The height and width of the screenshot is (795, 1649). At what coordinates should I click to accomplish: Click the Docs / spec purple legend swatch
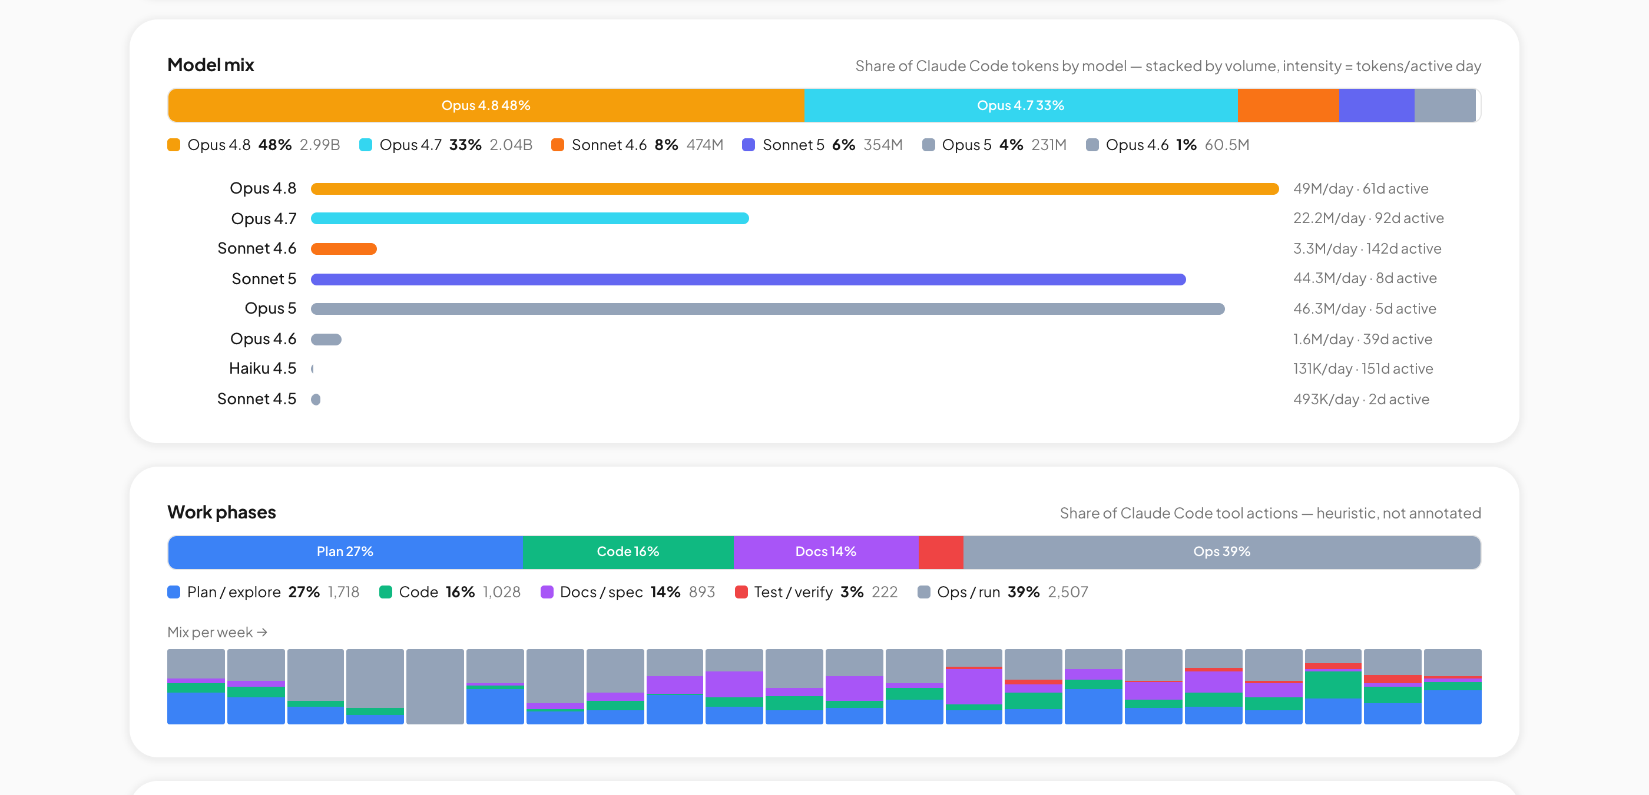(x=547, y=592)
